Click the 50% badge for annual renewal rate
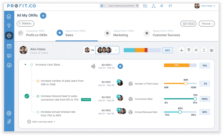Screen dimensions: 223x136 click(x=205, y=112)
